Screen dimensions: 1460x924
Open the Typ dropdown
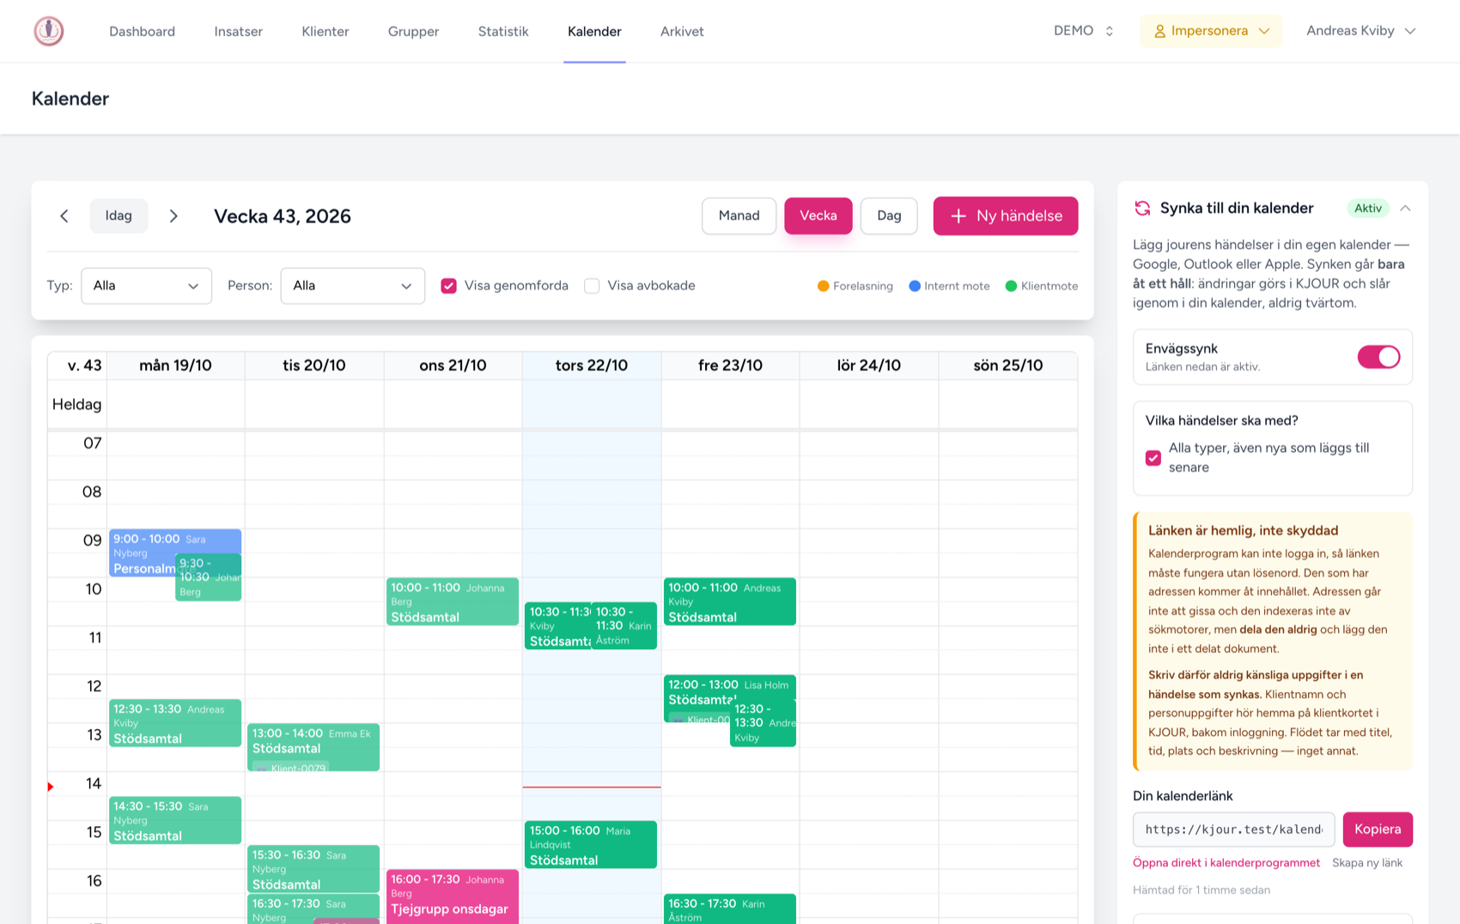coord(146,286)
